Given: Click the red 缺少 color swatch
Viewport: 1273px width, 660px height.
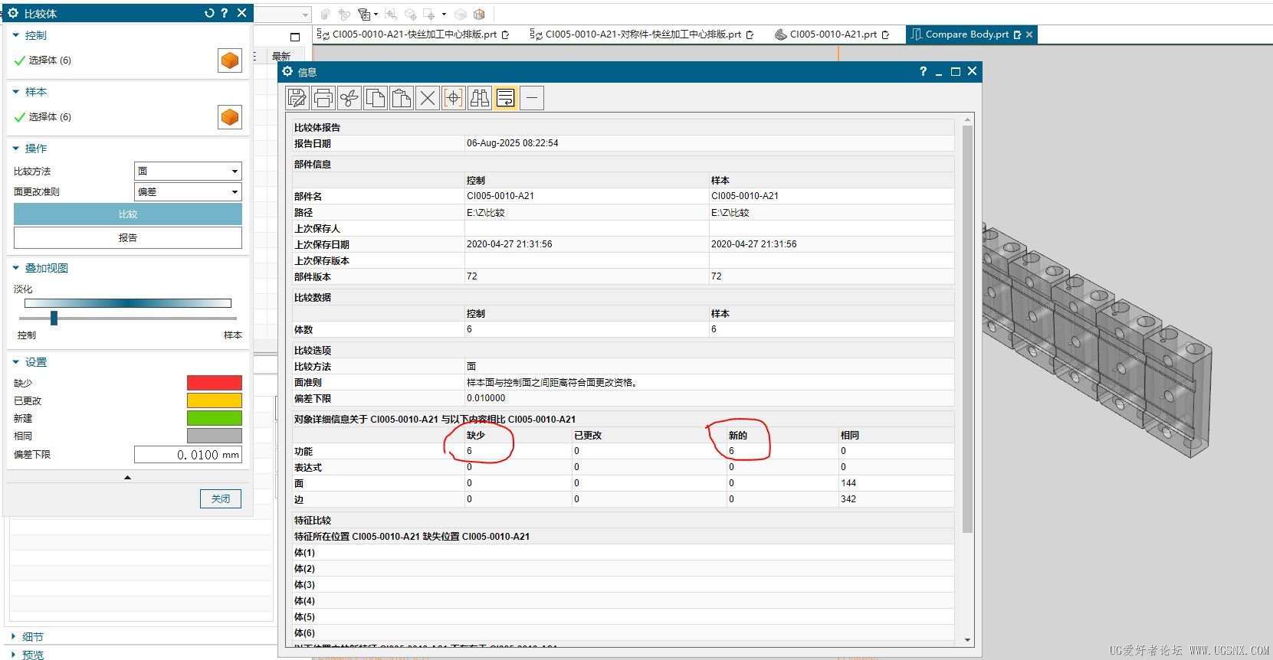Looking at the screenshot, I should click(x=215, y=383).
